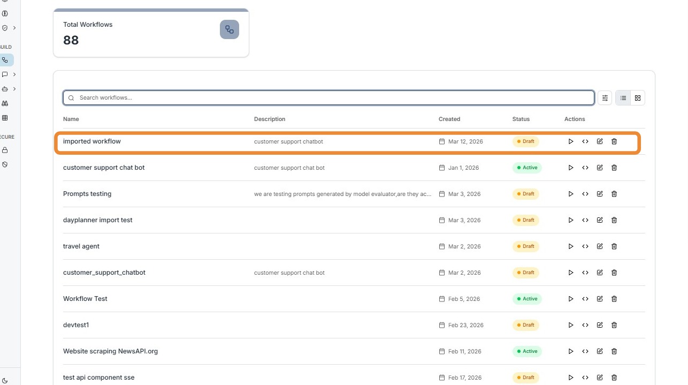
Task: Open code view for customer support chat bot
Action: tap(585, 168)
